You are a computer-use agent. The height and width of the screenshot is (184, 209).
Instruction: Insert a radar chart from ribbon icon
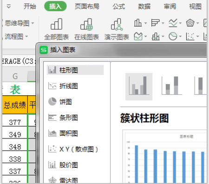[190, 23]
